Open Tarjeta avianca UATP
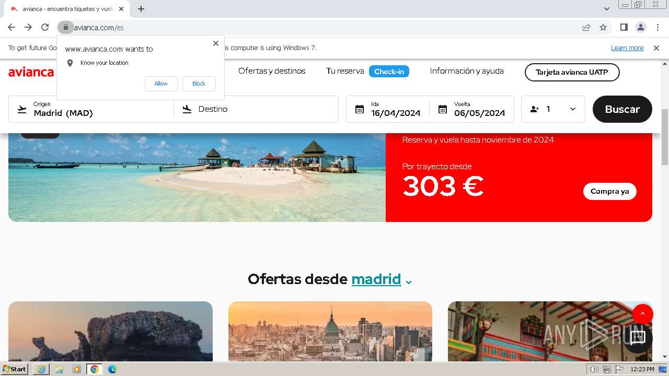 [572, 73]
